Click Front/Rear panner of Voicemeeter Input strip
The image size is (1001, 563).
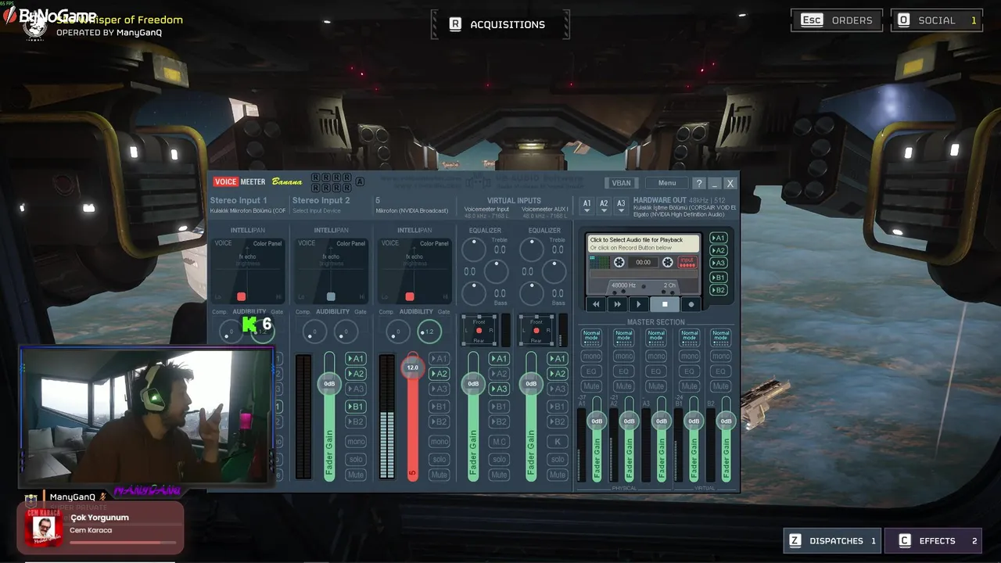479,330
